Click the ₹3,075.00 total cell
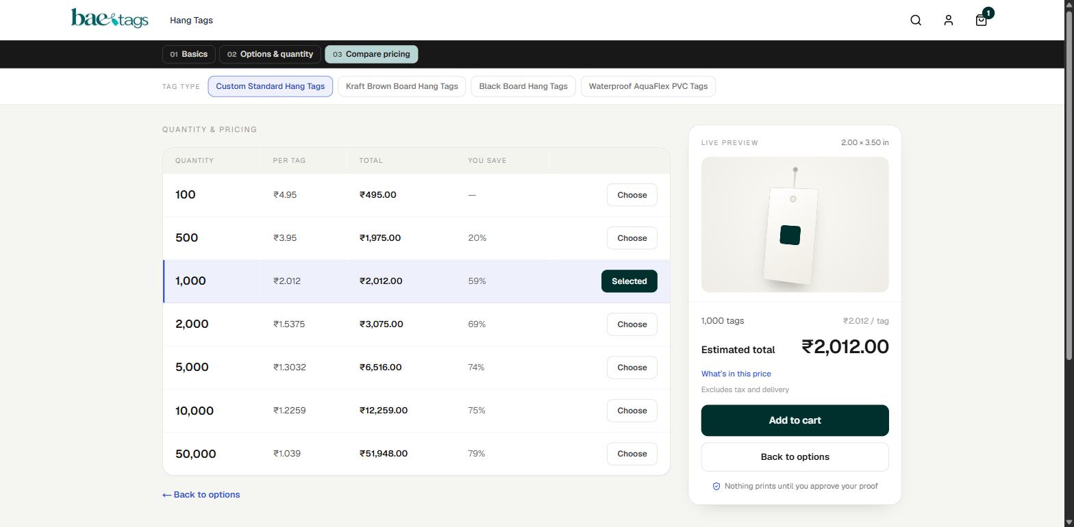 [x=381, y=324]
